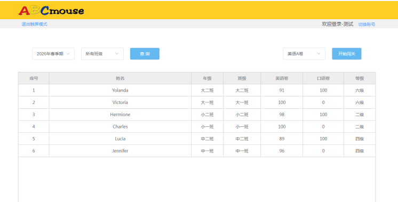Open the 2026年春季期 term dropdown
Screen dimensions: 398x202
[x=53, y=54]
